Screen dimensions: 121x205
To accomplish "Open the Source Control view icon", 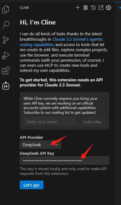I will (x=6, y=40).
